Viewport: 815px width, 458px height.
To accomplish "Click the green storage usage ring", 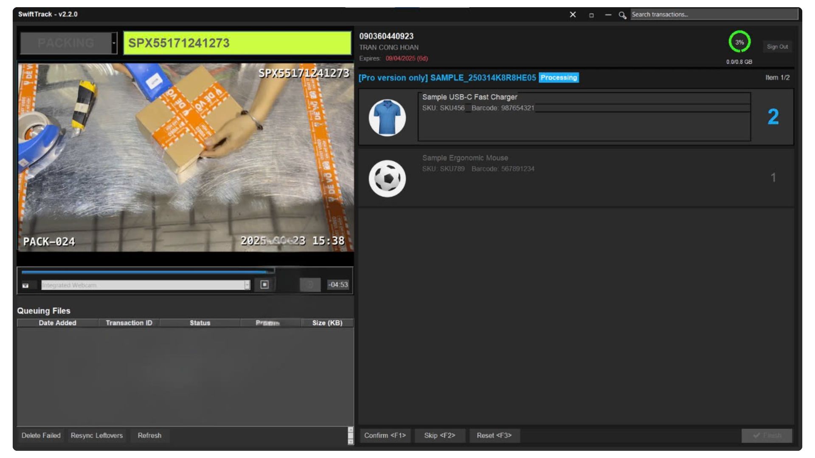I will 739,42.
